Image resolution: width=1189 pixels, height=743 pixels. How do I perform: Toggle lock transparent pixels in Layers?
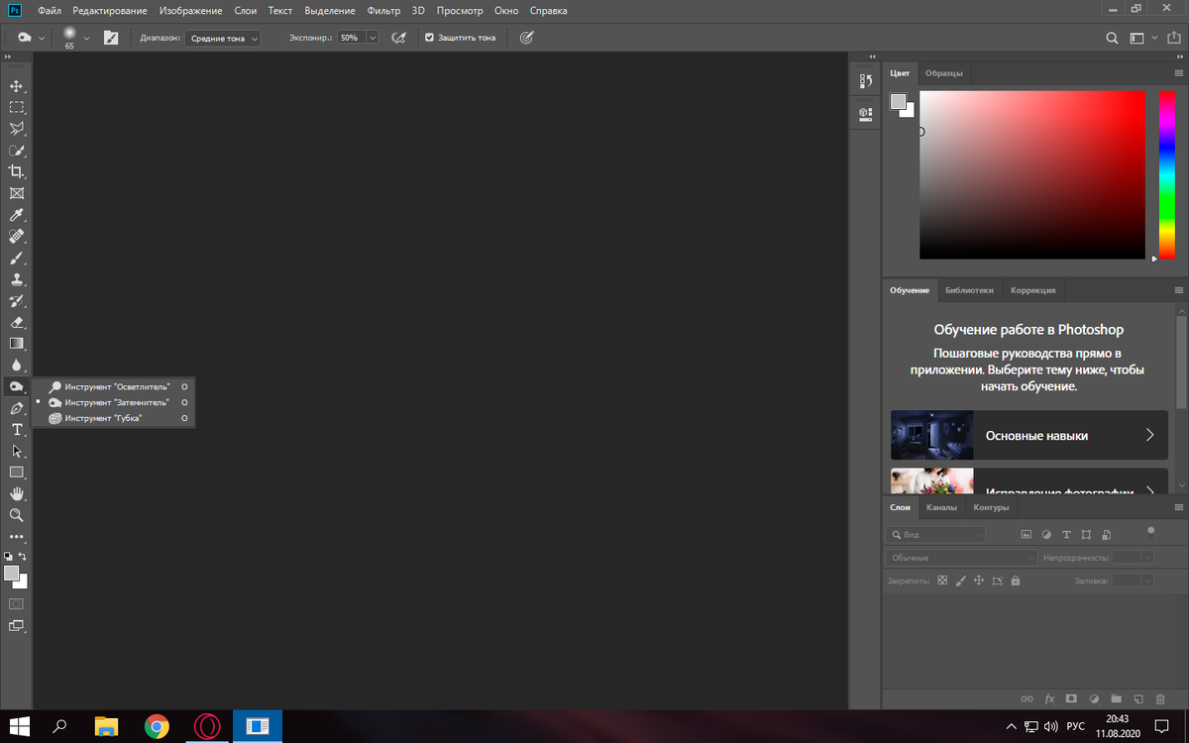(942, 581)
